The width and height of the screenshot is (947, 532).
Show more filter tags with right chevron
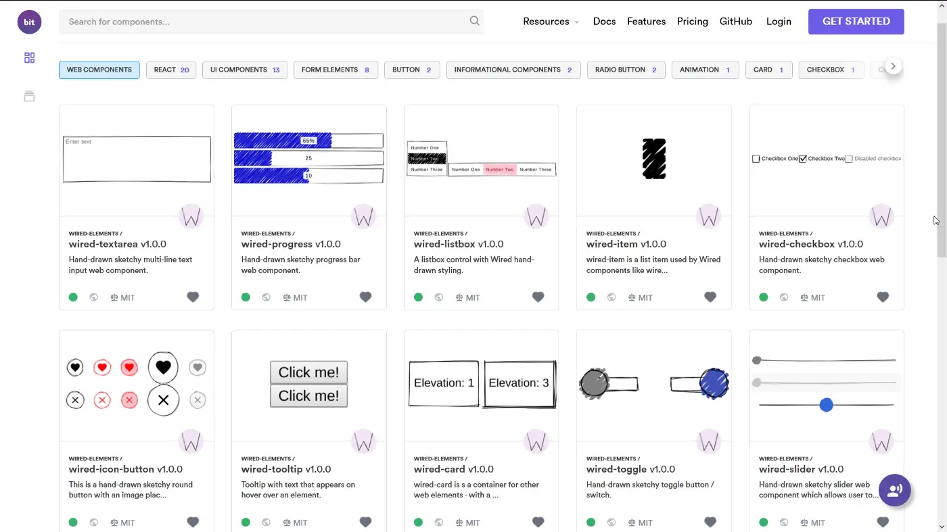(893, 66)
